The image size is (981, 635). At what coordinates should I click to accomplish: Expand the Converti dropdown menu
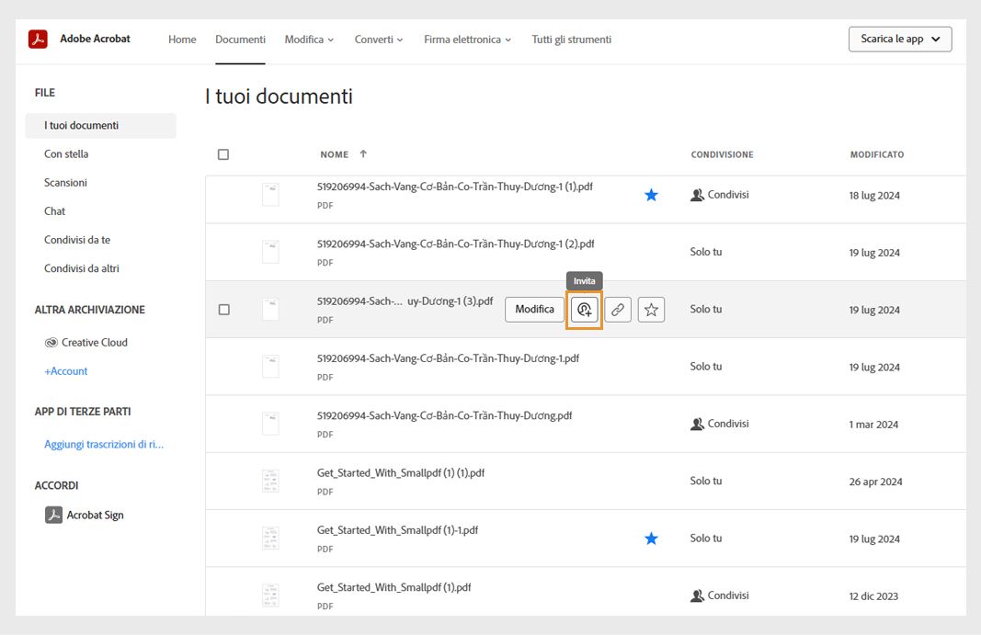click(x=379, y=40)
